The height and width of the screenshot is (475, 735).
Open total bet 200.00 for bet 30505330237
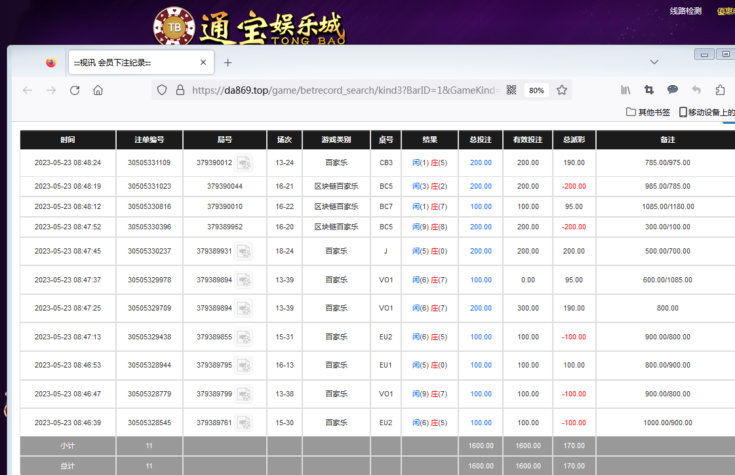tap(481, 251)
